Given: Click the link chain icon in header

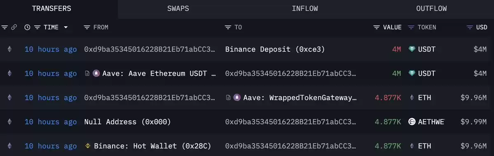Looking at the screenshot, I should pos(14,27).
